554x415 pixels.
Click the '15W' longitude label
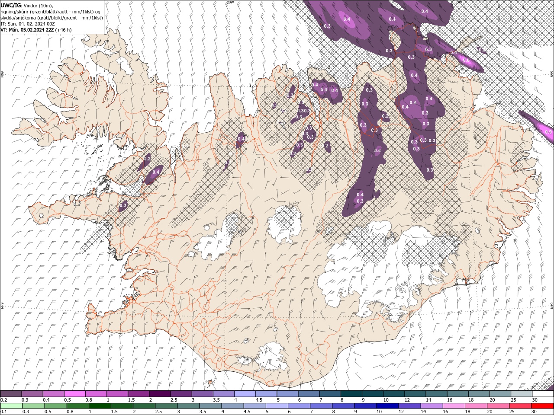pos(459,2)
